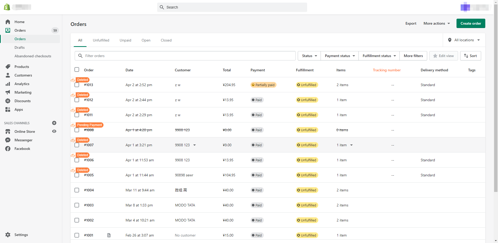Switch to the Unfulfilled tab
Viewport: 498px width, 243px height.
pyautogui.click(x=101, y=40)
